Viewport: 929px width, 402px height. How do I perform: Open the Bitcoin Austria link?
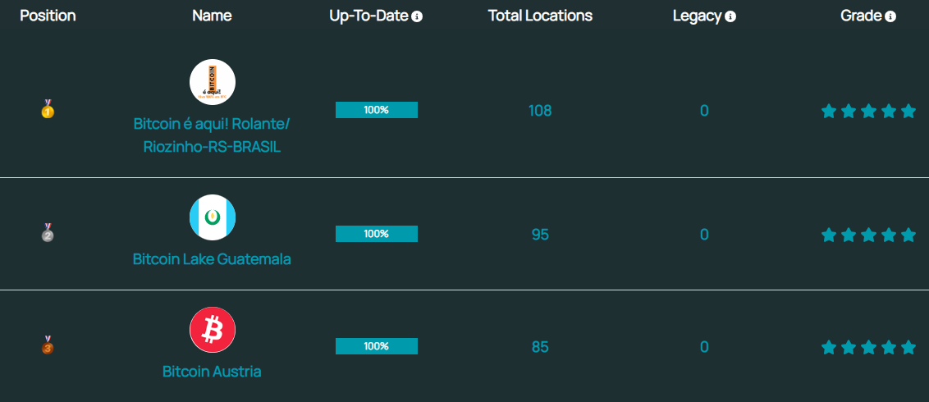[212, 372]
